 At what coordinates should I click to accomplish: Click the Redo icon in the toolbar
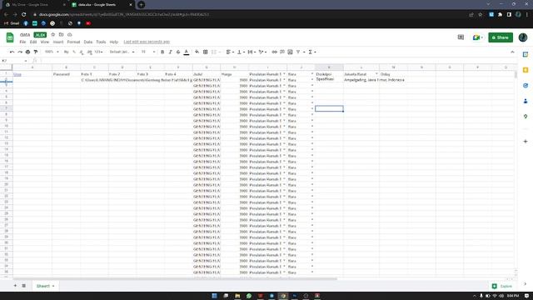20,52
